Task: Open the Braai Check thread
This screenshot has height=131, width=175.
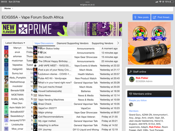Action: [x=45, y=104]
